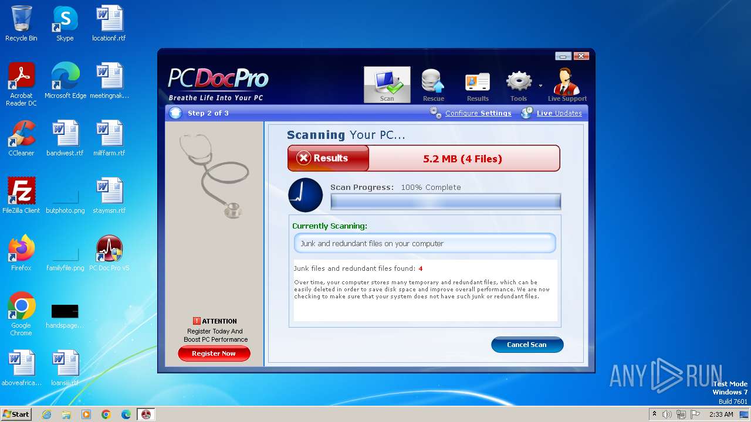
Task: Click the heartbeat pulse scan icon
Action: (305, 195)
